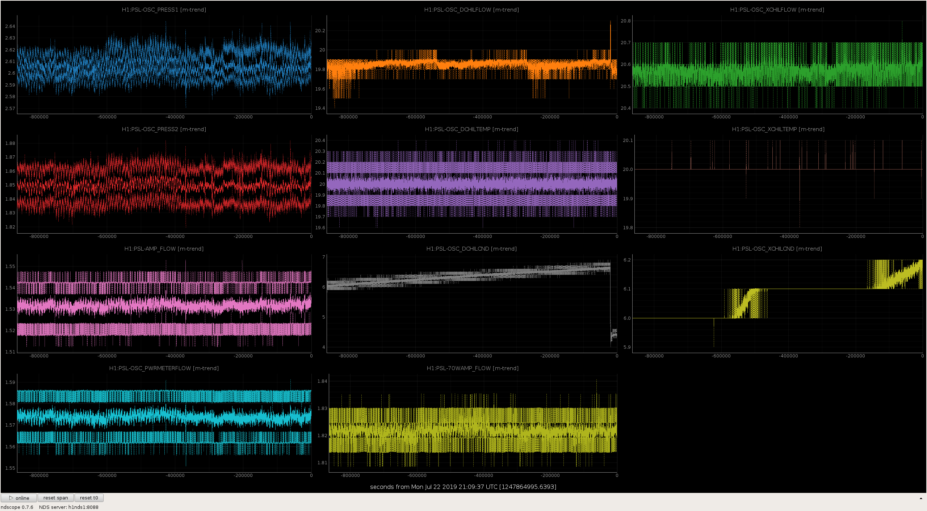
Task: Click inside the orange OSC_DCHILFLOW trend plot
Action: pos(472,64)
